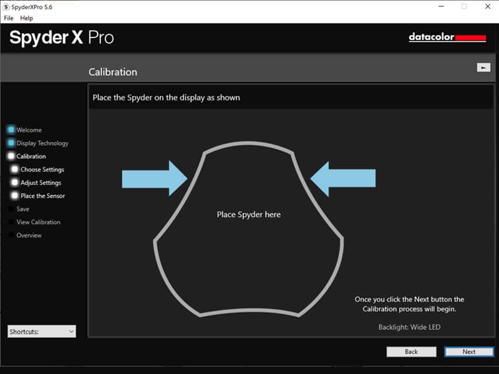Jump to the Overview step
The image size is (499, 374).
pos(29,235)
